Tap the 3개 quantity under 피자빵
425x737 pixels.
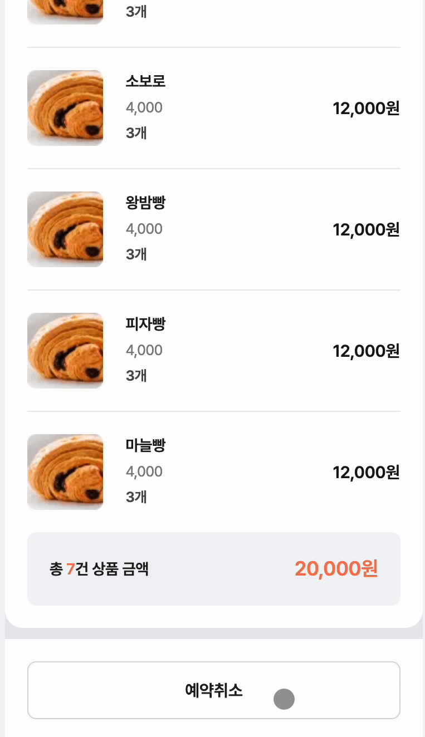pos(136,376)
